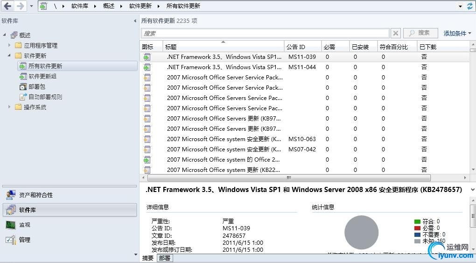Select 概述 node icon in tree
This screenshot has width=476, height=263.
point(14,35)
